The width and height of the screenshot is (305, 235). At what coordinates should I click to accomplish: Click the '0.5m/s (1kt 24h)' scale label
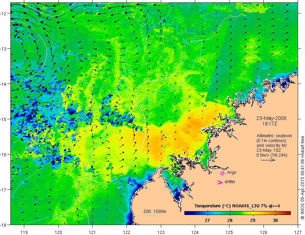pos(272,155)
